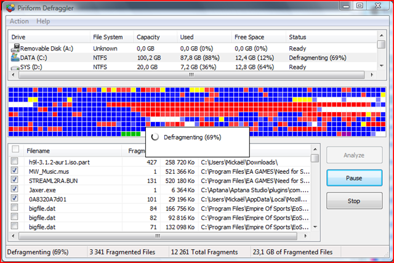Screen dimensions: 394x263
Task: Sort file list by Filename column header
Action: (73, 151)
